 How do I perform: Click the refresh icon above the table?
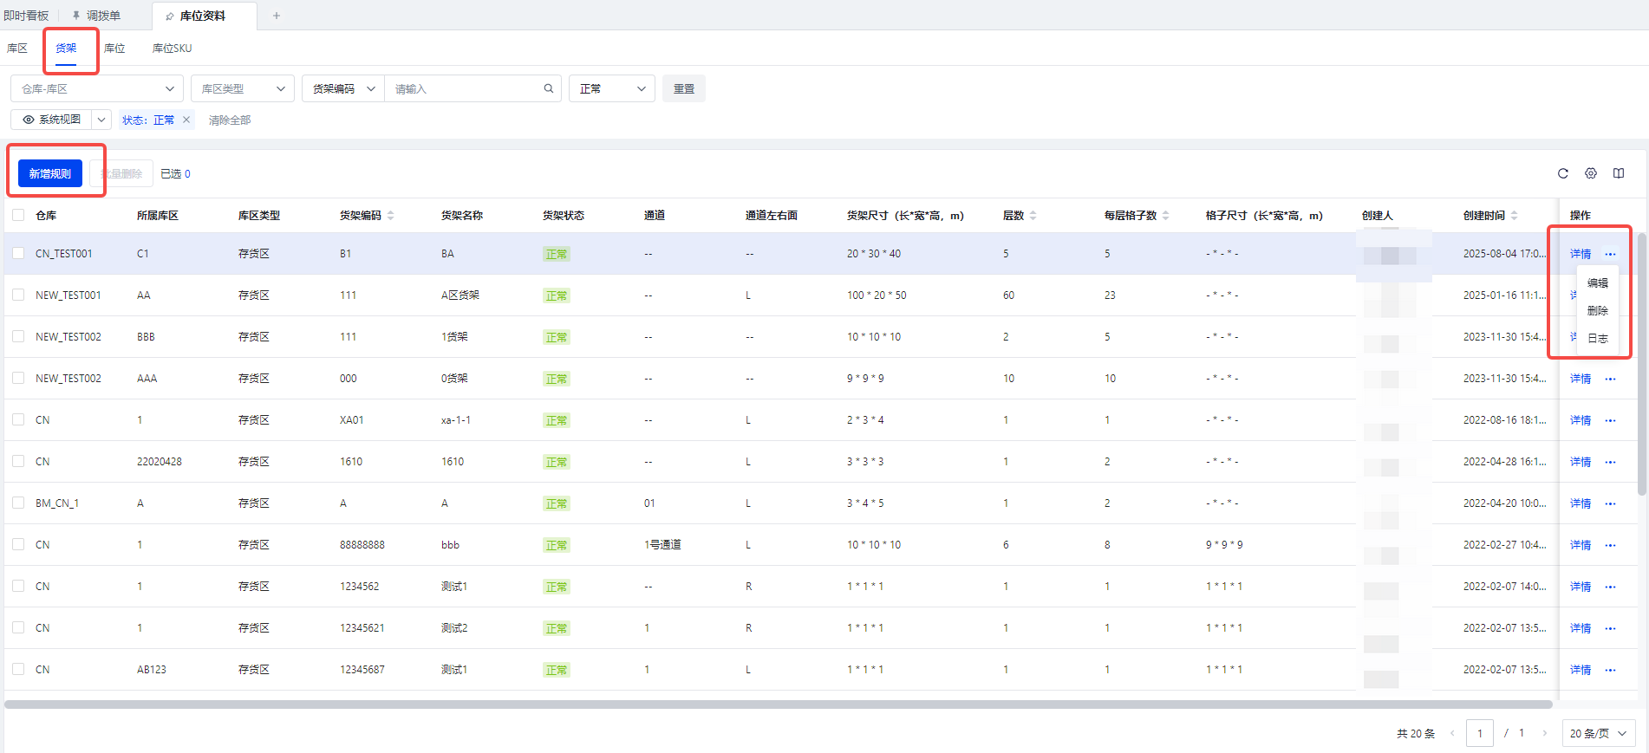click(x=1562, y=173)
